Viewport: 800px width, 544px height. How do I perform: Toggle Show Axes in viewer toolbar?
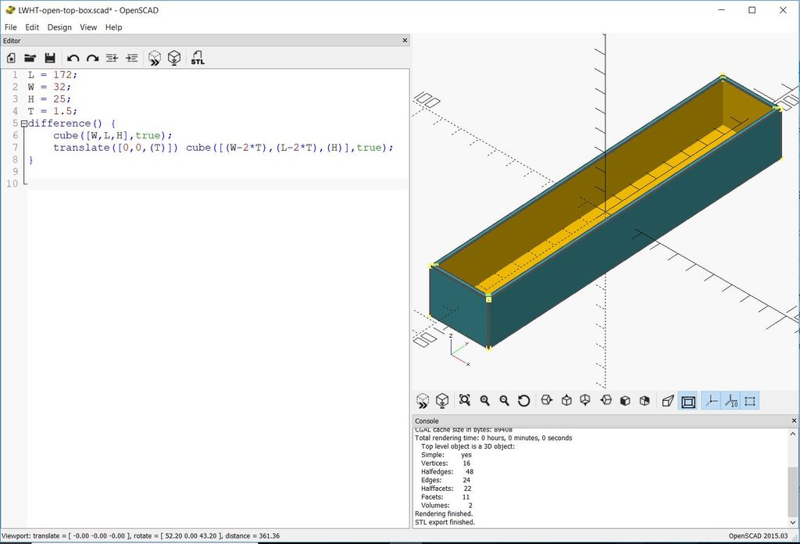[x=711, y=401]
